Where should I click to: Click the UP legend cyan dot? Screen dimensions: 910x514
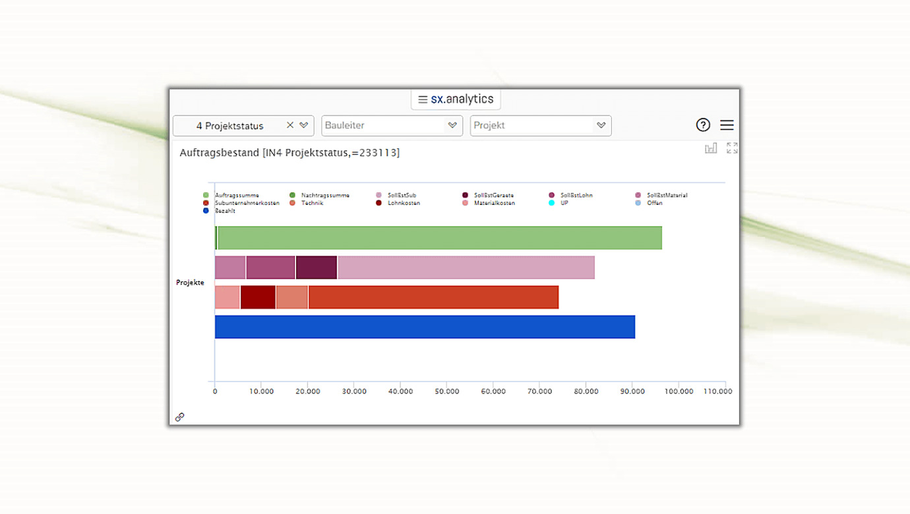tap(552, 203)
